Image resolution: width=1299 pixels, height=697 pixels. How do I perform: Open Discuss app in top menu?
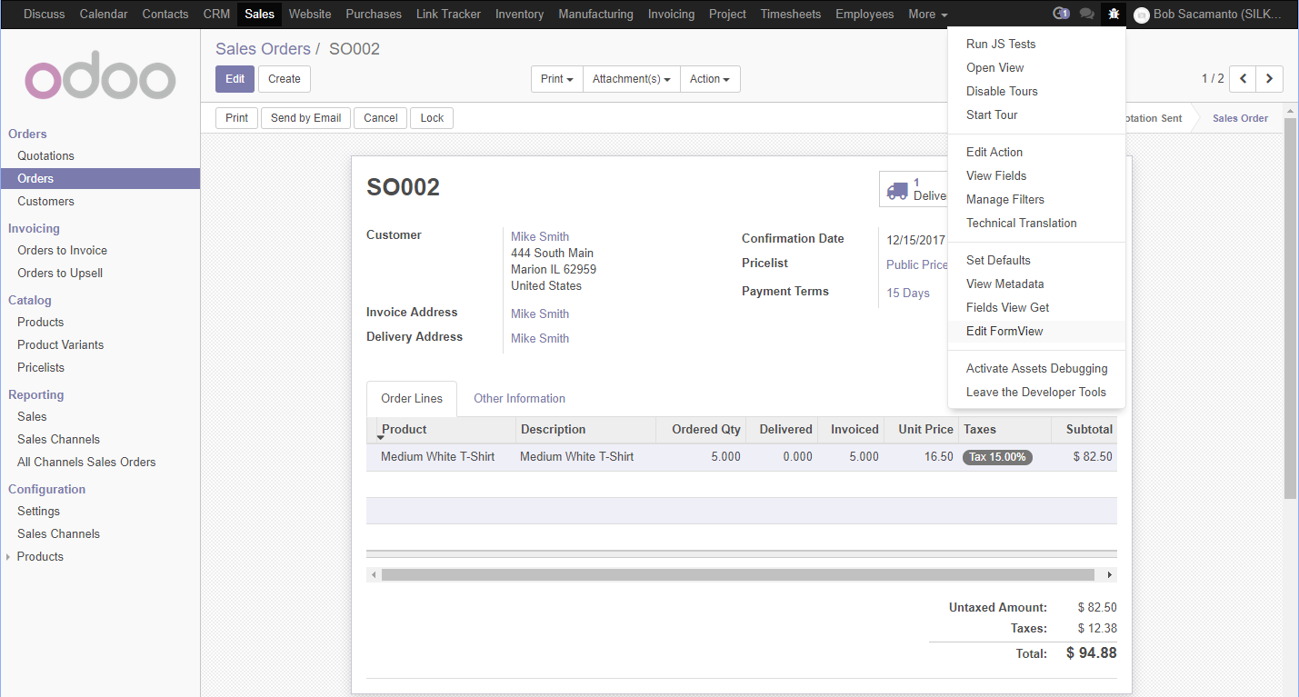(x=44, y=14)
